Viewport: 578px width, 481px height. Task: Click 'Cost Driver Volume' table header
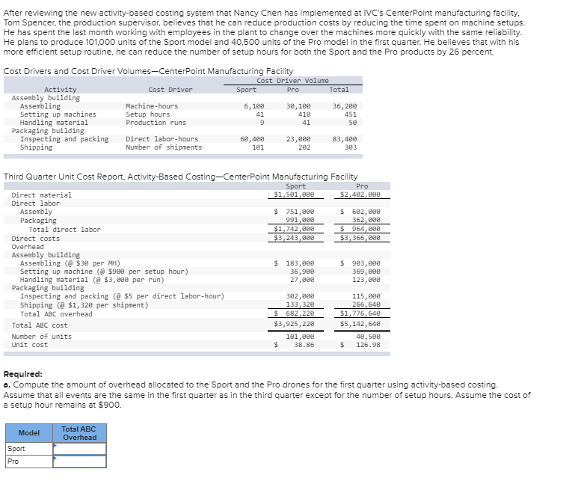pos(292,80)
